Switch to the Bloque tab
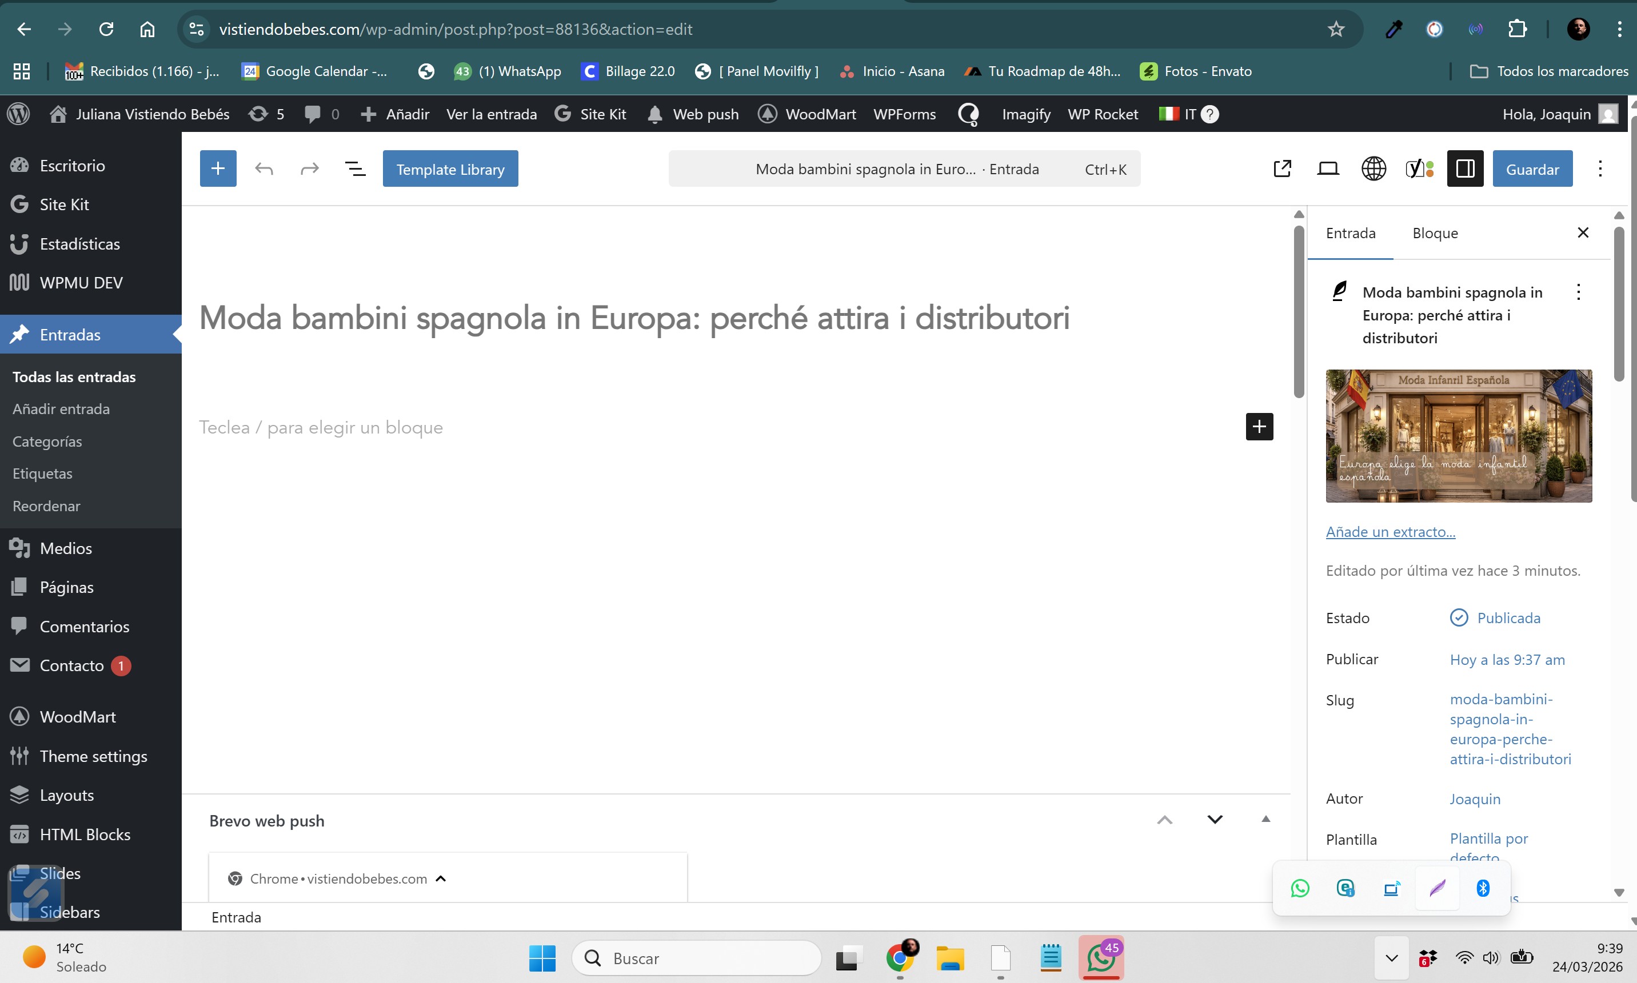1637x983 pixels. 1435,233
